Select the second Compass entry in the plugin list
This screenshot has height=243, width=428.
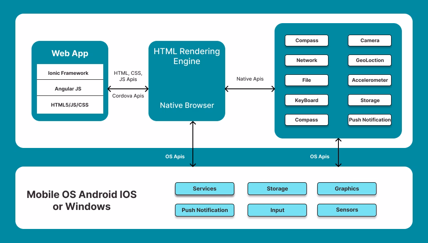pyautogui.click(x=306, y=120)
